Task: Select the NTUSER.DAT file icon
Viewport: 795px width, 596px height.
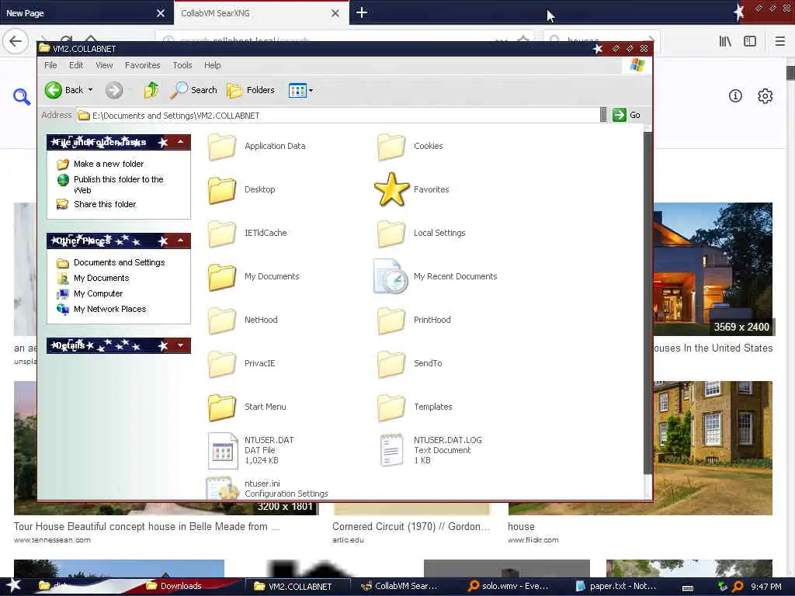Action: (x=223, y=451)
